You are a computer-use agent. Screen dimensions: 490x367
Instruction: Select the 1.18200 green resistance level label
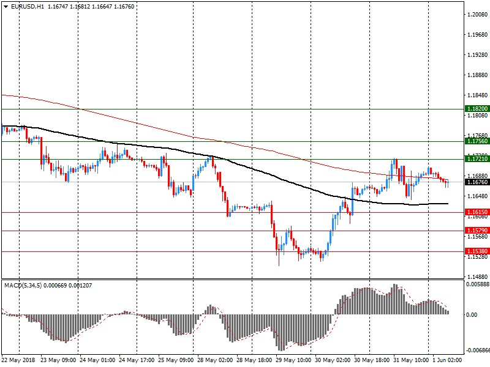(477, 109)
